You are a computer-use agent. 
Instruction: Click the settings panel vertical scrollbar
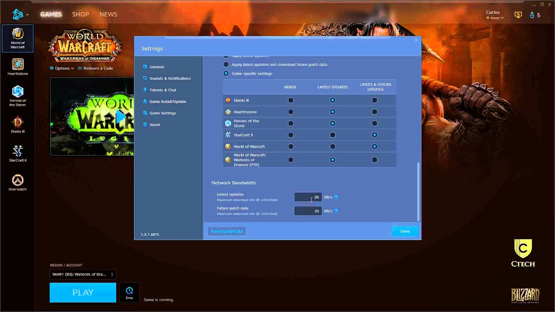click(x=418, y=192)
